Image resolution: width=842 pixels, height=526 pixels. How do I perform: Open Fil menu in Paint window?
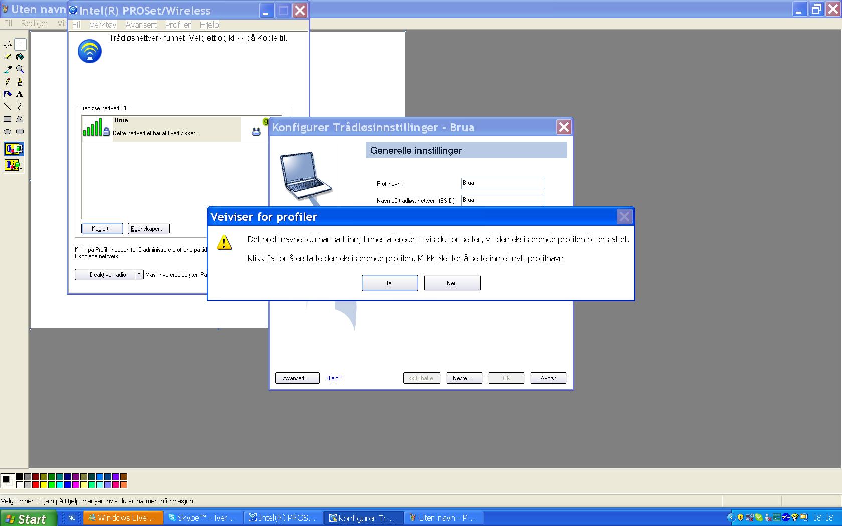tap(8, 23)
